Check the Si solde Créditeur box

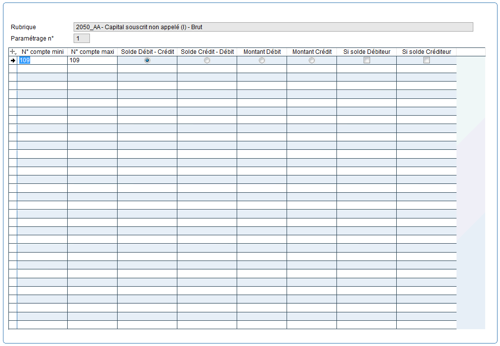pyautogui.click(x=426, y=60)
